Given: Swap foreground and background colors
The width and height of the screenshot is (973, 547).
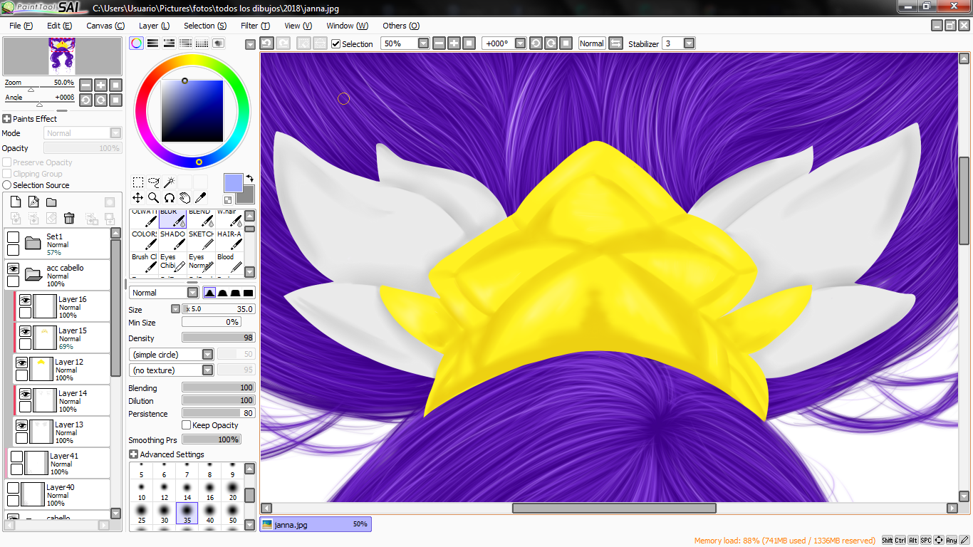Looking at the screenshot, I should click(x=250, y=178).
